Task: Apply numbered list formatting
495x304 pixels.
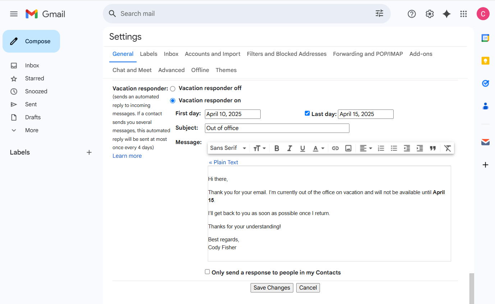Action: 381,148
